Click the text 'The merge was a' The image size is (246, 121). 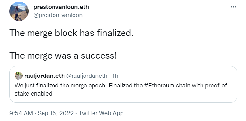tap(44, 55)
